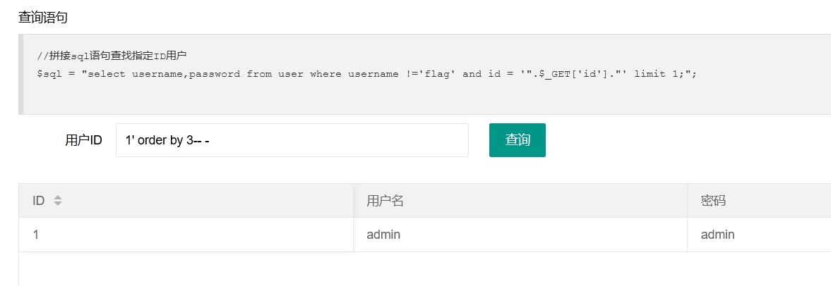Click the cell showing ID value 1
The width and height of the screenshot is (831, 286).
(x=186, y=235)
